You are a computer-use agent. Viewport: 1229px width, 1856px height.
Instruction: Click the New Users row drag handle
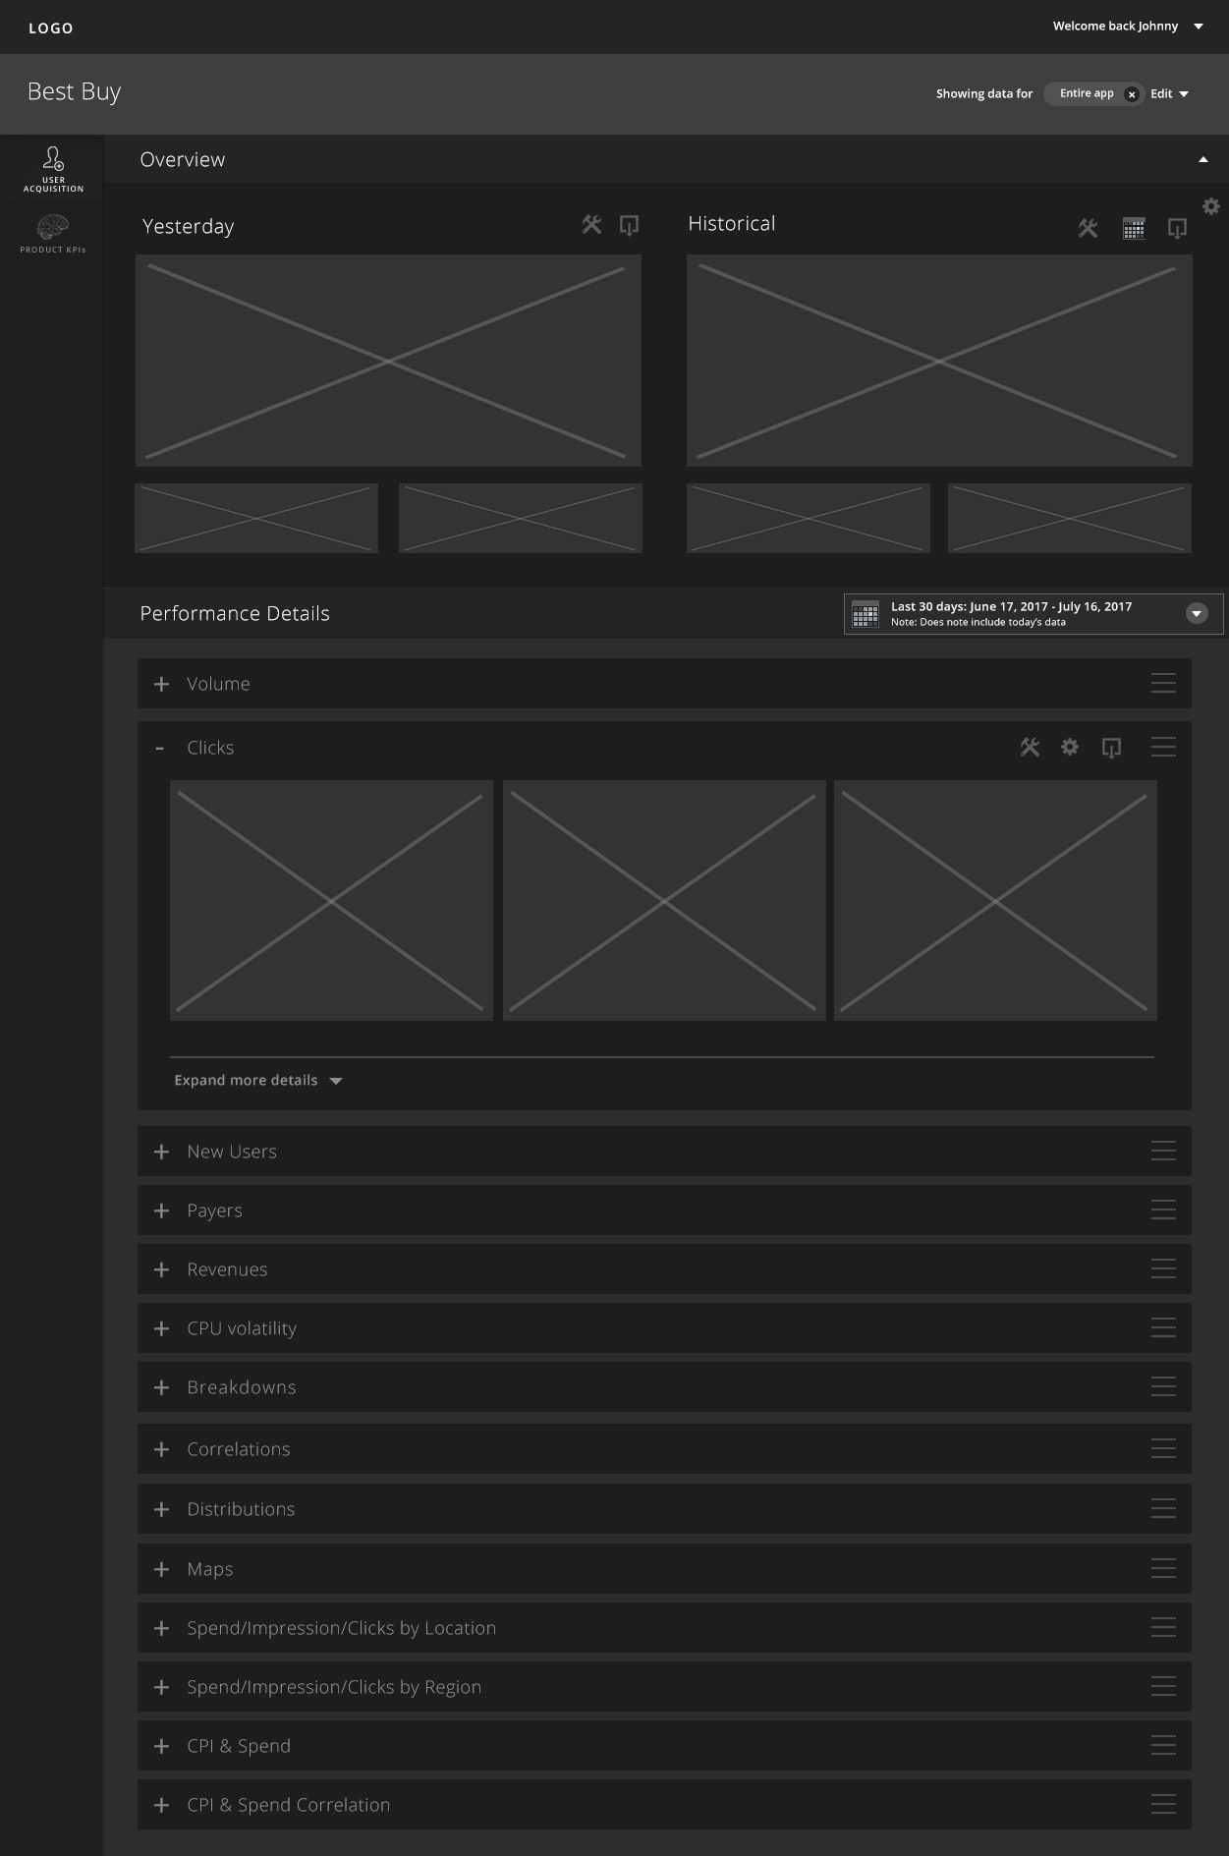[x=1163, y=1152]
